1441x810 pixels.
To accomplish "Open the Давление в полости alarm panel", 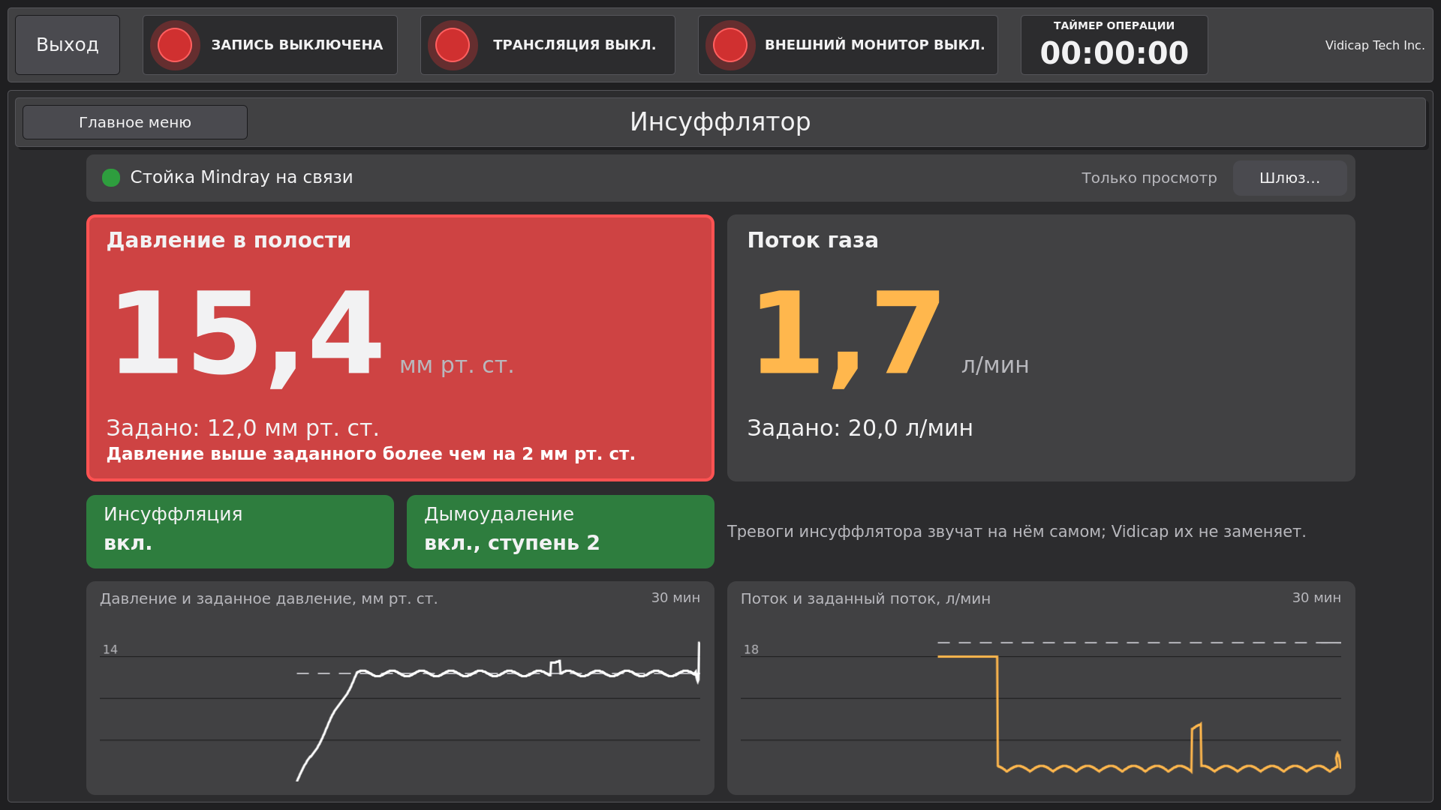I will coord(400,348).
